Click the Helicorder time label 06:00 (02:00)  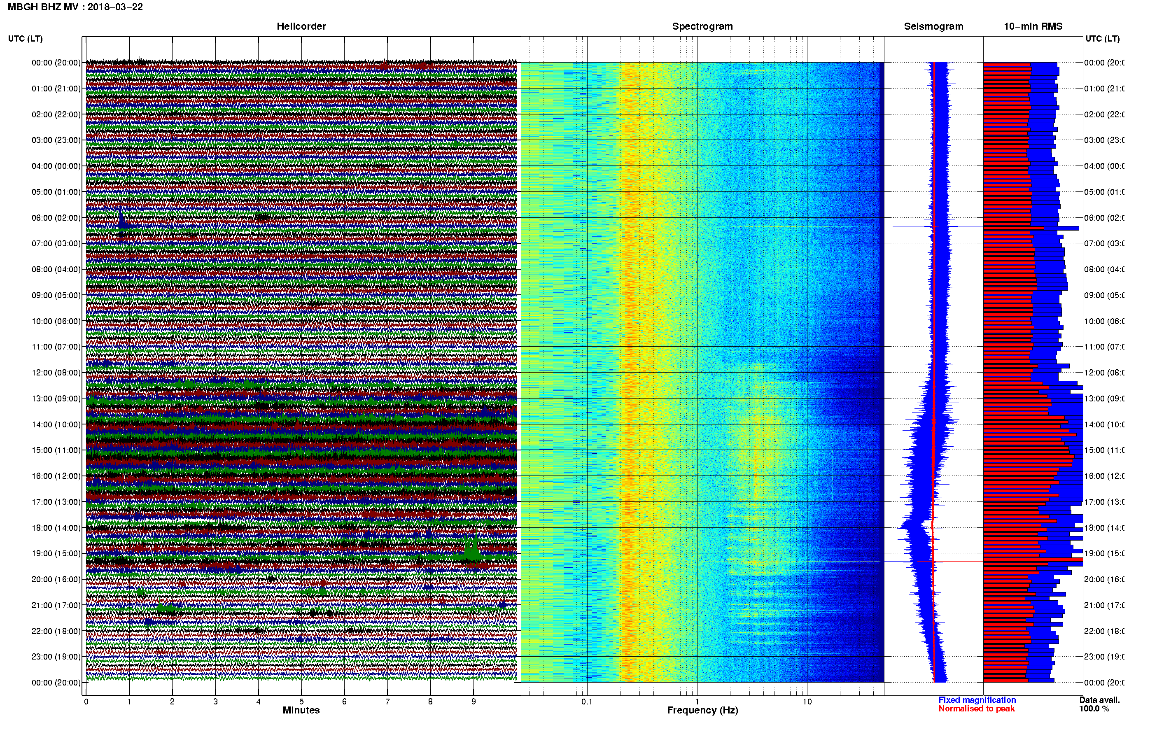[x=56, y=218]
